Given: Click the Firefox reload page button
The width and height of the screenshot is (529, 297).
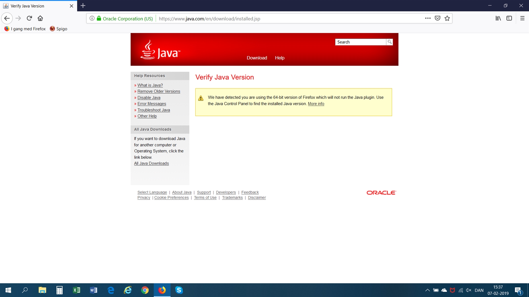Looking at the screenshot, I should pos(29,18).
